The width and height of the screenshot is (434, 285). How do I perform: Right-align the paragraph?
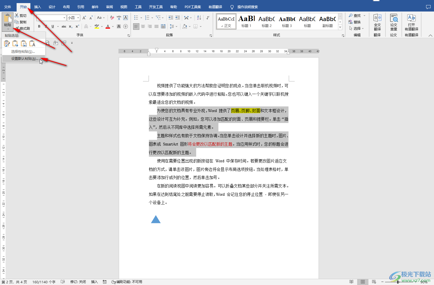(x=150, y=26)
